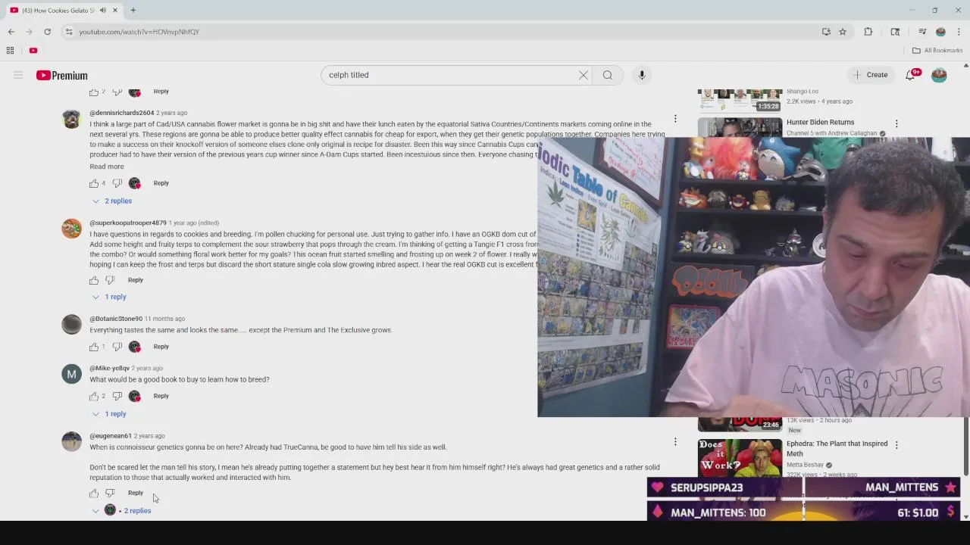Reload the page
Image resolution: width=970 pixels, height=545 pixels.
[x=47, y=32]
